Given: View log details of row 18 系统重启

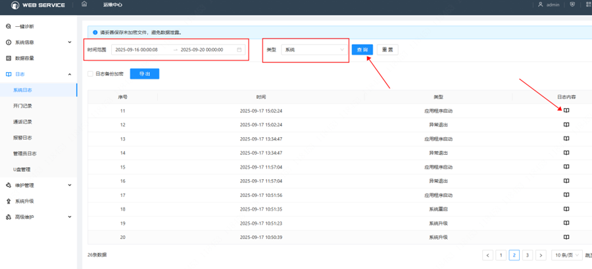Looking at the screenshot, I should point(566,209).
